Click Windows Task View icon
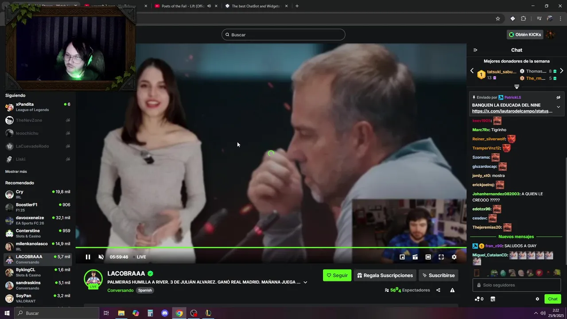Viewport: 567px width, 319px height. point(106,313)
